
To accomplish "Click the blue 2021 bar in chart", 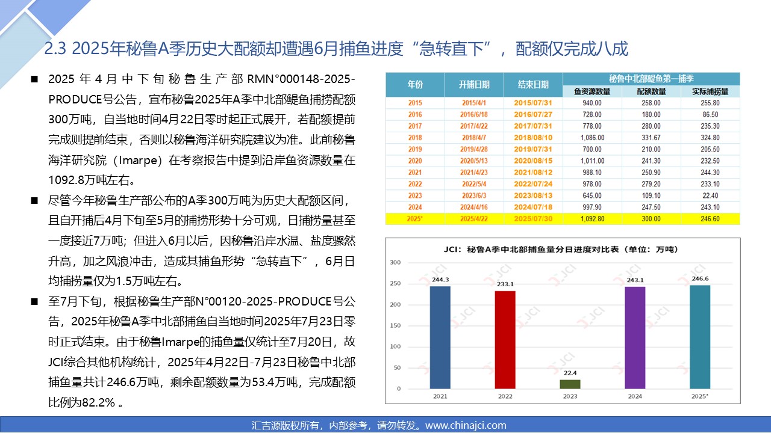I will point(440,337).
